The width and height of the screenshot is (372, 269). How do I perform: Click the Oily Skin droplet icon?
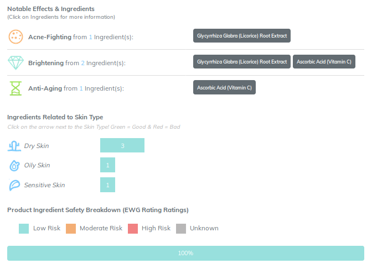(14, 165)
